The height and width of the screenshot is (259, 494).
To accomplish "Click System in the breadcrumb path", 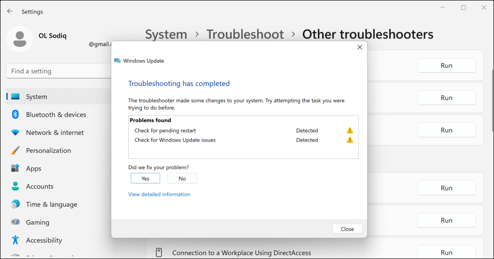I will tap(166, 35).
